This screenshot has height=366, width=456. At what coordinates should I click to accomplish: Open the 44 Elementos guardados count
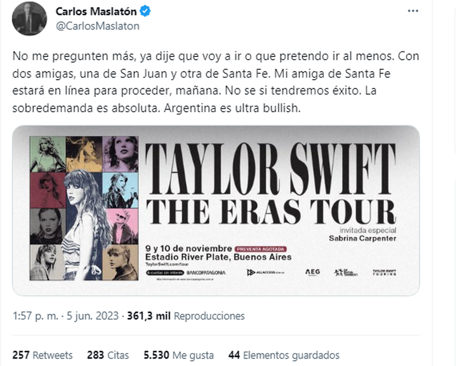pyautogui.click(x=284, y=355)
